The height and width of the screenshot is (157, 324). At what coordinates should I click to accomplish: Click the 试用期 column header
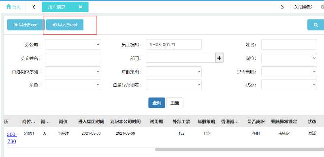(x=156, y=122)
